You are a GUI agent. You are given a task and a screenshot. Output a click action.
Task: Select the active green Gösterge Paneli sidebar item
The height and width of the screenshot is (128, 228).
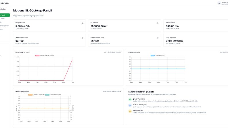click(x=5, y=15)
